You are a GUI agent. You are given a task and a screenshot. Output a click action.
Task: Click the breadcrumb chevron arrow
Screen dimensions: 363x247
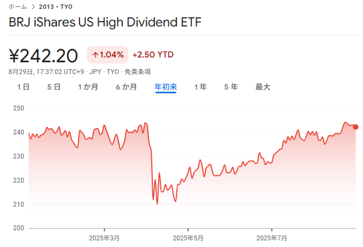(x=33, y=7)
